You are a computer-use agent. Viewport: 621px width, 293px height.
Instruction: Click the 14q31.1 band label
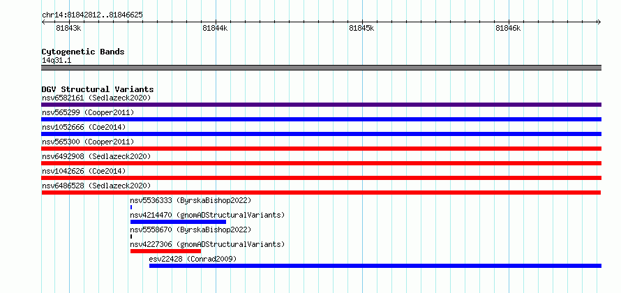tap(57, 60)
